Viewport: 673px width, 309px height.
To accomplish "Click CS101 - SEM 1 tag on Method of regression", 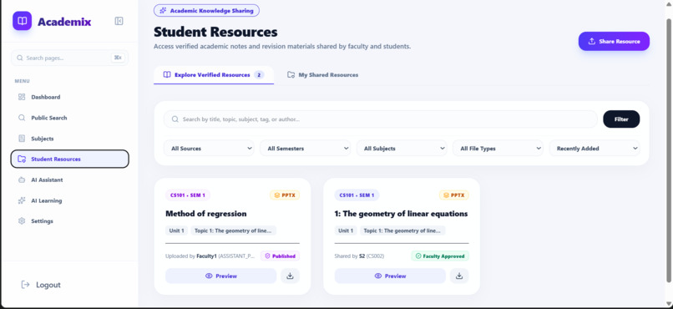I will click(188, 195).
